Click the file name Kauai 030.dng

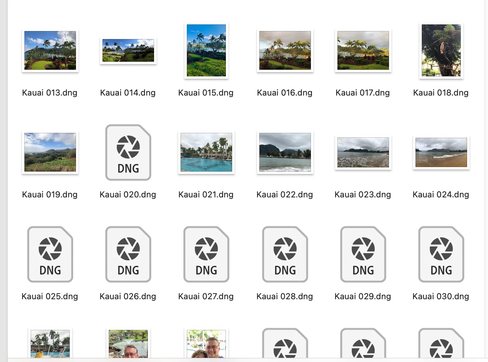[441, 296]
